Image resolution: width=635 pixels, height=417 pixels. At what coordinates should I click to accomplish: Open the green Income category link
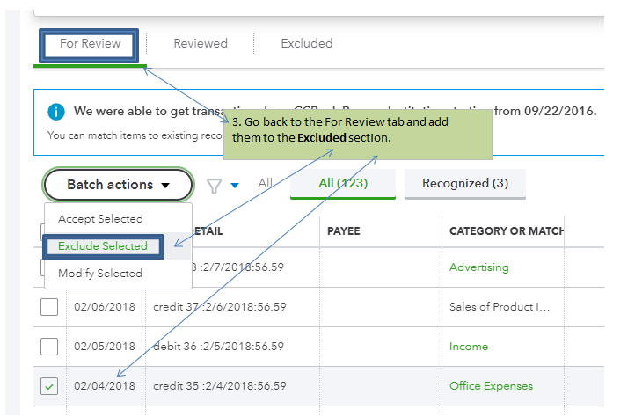(469, 347)
